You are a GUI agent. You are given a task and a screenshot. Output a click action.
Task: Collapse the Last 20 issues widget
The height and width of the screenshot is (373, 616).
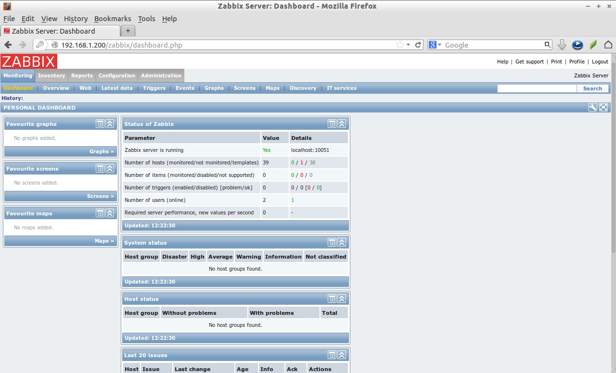[342, 355]
